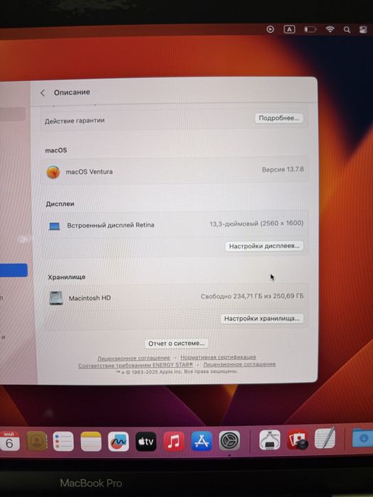This screenshot has width=373, height=497.
Task: Click the Встроенный дисплей Retina label
Action: pyautogui.click(x=111, y=225)
